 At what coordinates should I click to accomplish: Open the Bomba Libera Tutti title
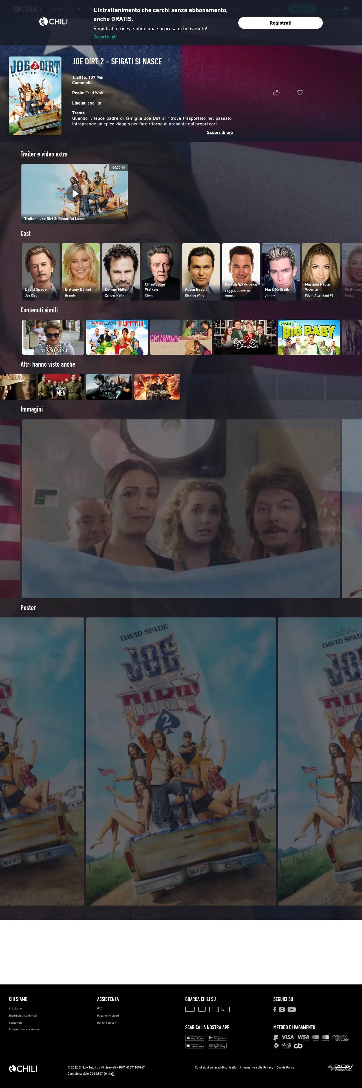117,337
